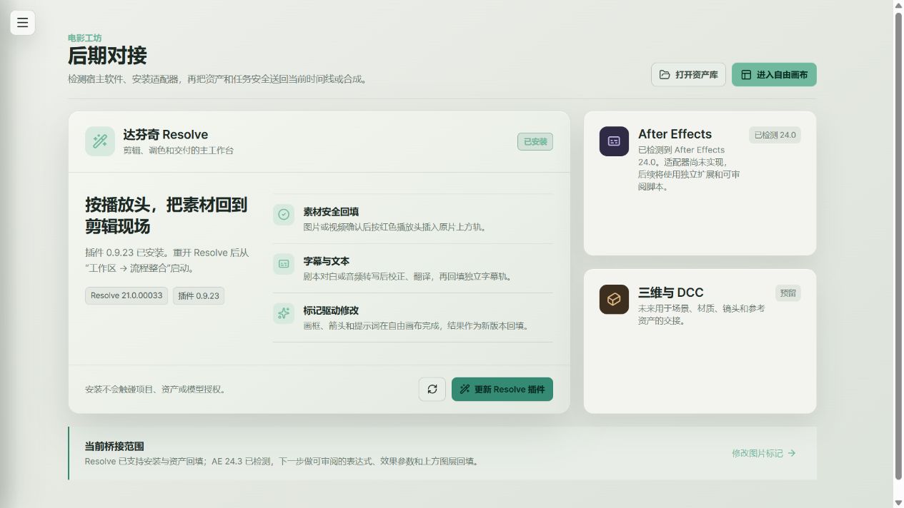Viewport: 904px width, 508px height.
Task: Click 更新 Resolve 插件 button
Action: (502, 389)
